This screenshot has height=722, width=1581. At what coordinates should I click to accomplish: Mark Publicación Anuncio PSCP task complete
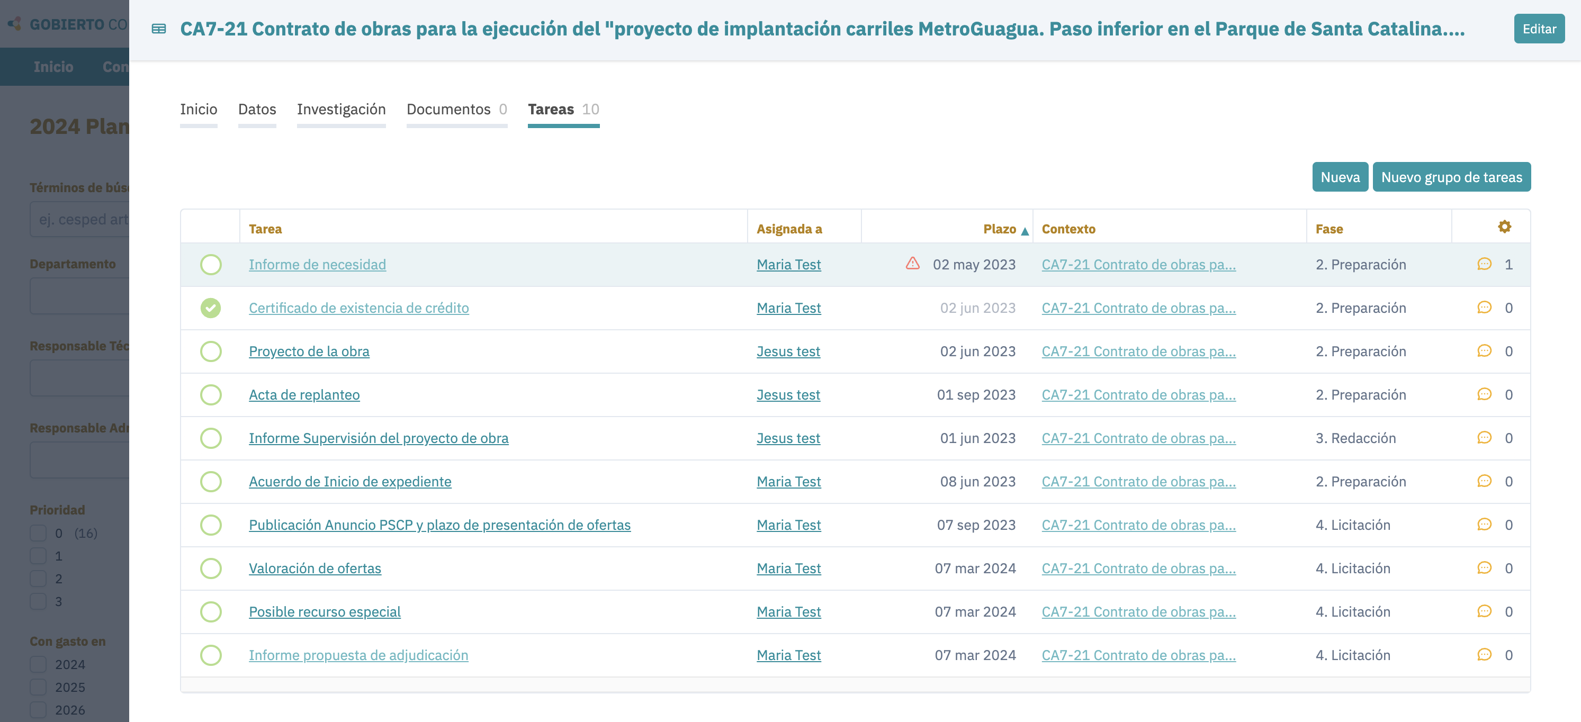pos(211,525)
